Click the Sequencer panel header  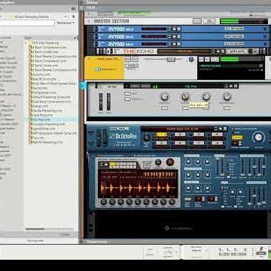pyautogui.click(x=175, y=242)
